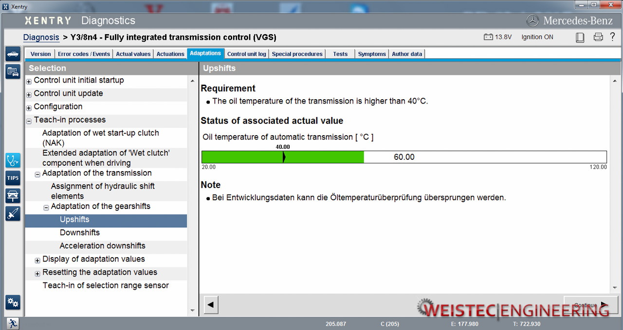Expand Control unit initial startup node
The width and height of the screenshot is (623, 330).
[29, 82]
